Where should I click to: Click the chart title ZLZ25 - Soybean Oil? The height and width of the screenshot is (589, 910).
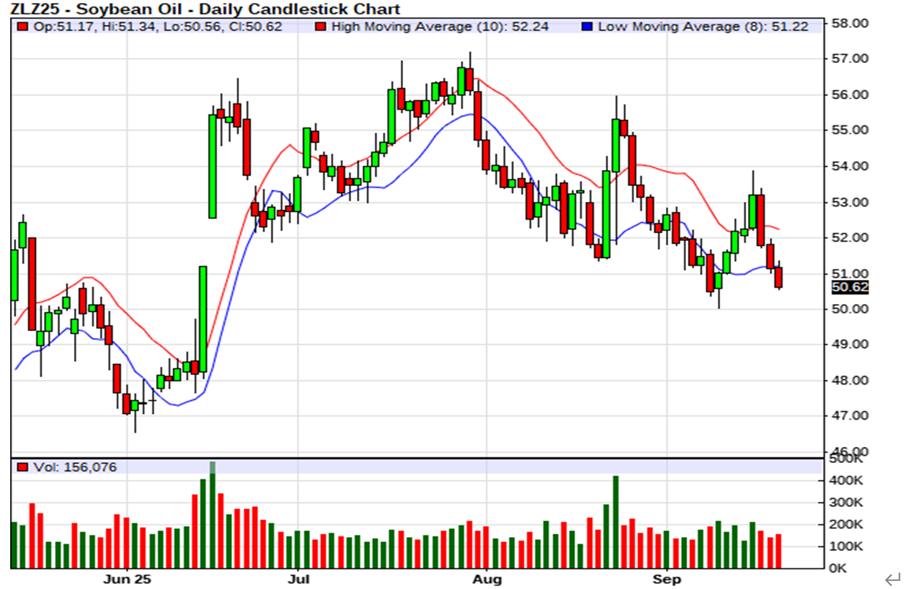[x=205, y=10]
